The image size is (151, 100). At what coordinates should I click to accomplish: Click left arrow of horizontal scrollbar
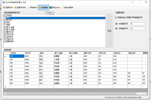tap(5, 94)
